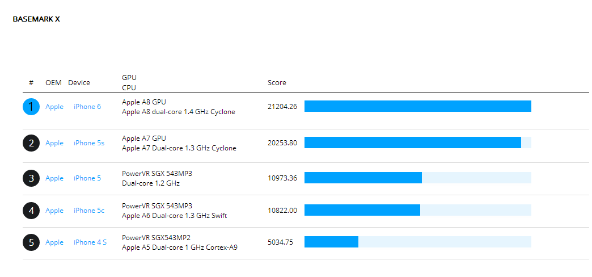Click the BASEMARK X heading

36,19
